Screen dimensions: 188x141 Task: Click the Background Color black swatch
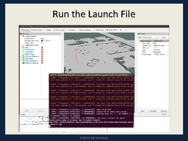pos(42,41)
